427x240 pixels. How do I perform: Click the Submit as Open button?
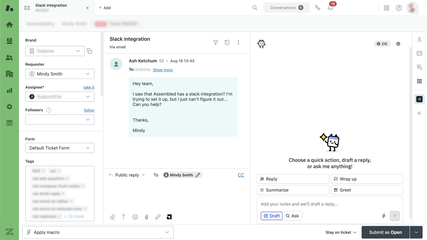(385, 232)
